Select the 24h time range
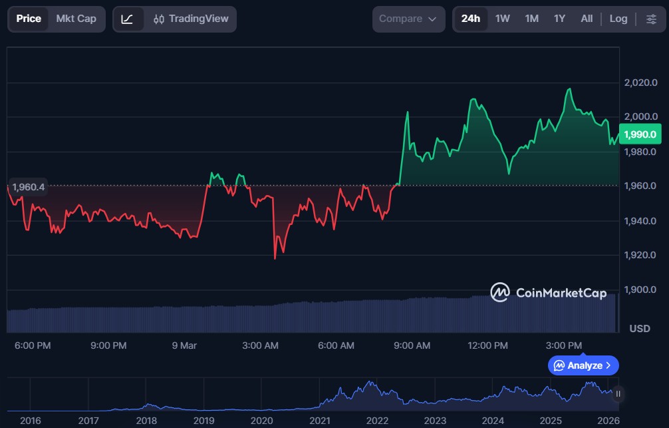The image size is (669, 428). coord(470,19)
